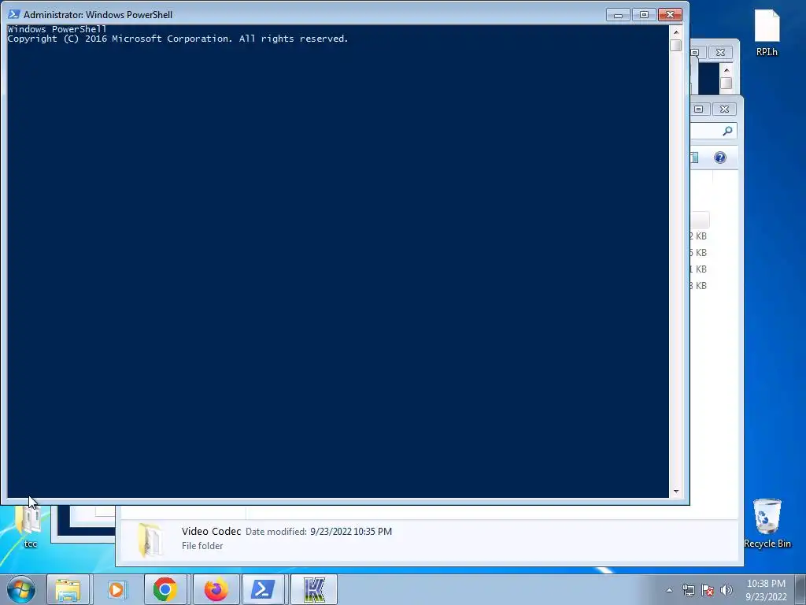
Task: Click the PowerShell vertical scrollbar thumb
Action: point(676,45)
